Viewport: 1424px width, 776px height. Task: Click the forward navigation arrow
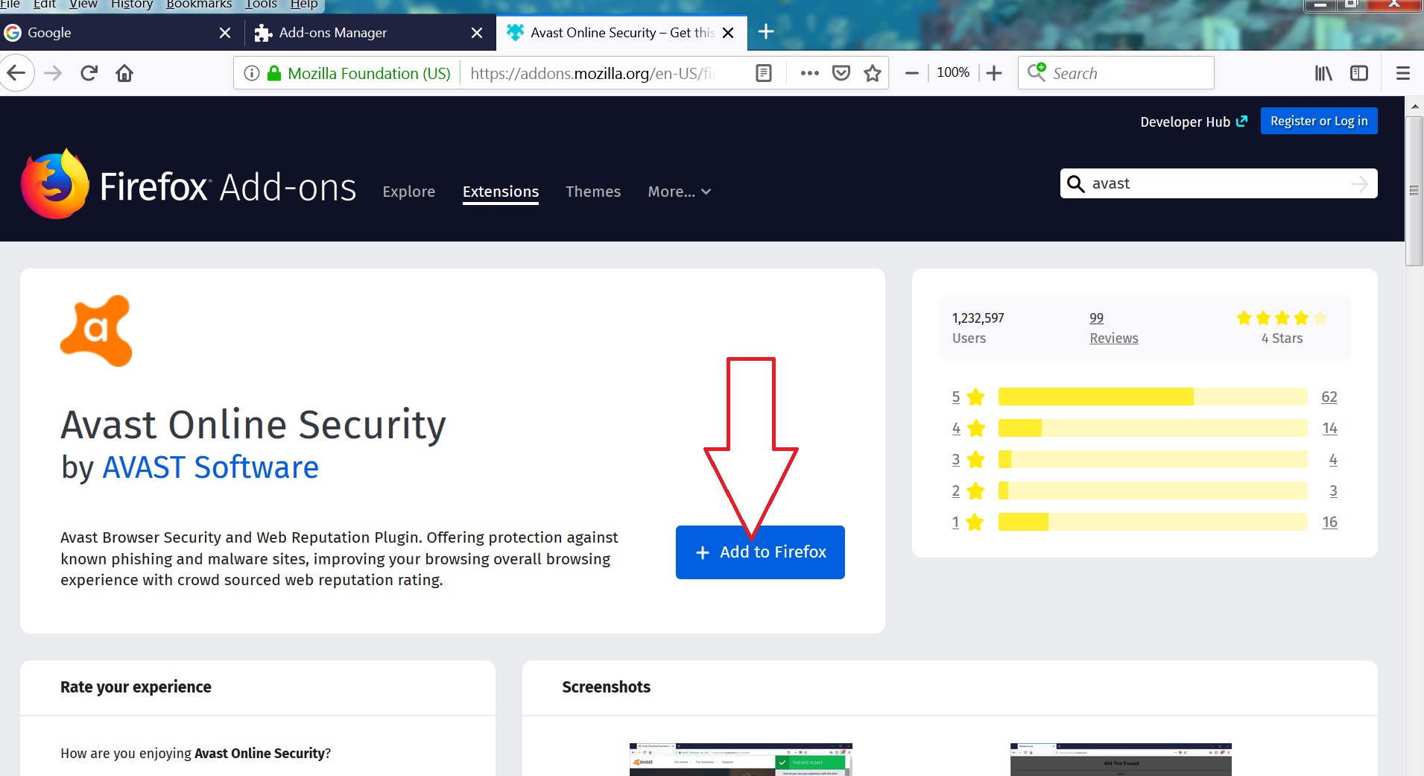coord(53,73)
